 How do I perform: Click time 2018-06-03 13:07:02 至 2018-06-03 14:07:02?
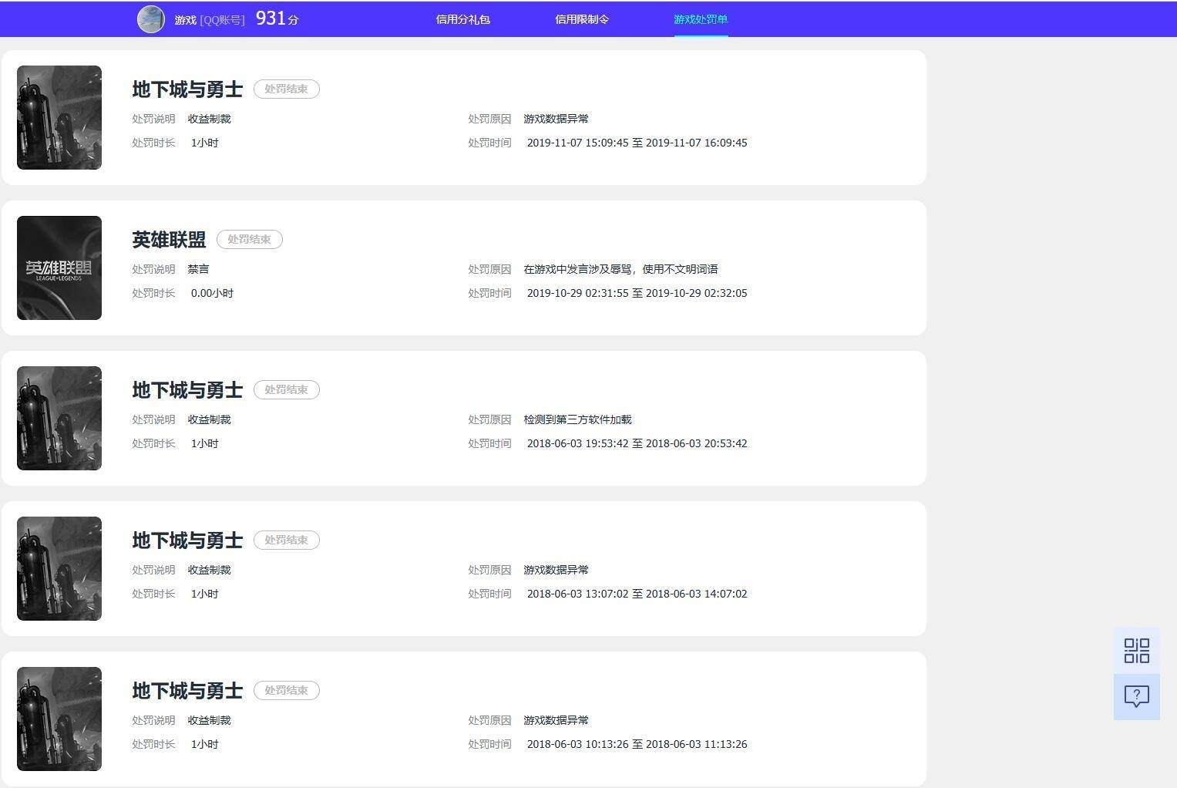pos(637,594)
